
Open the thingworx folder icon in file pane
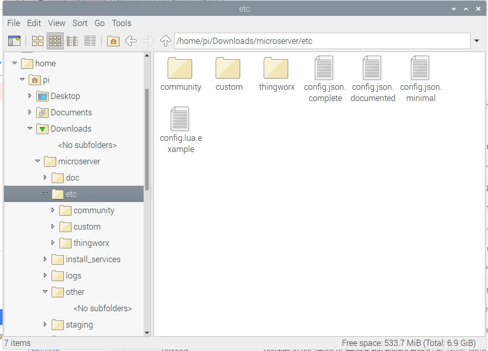point(276,68)
